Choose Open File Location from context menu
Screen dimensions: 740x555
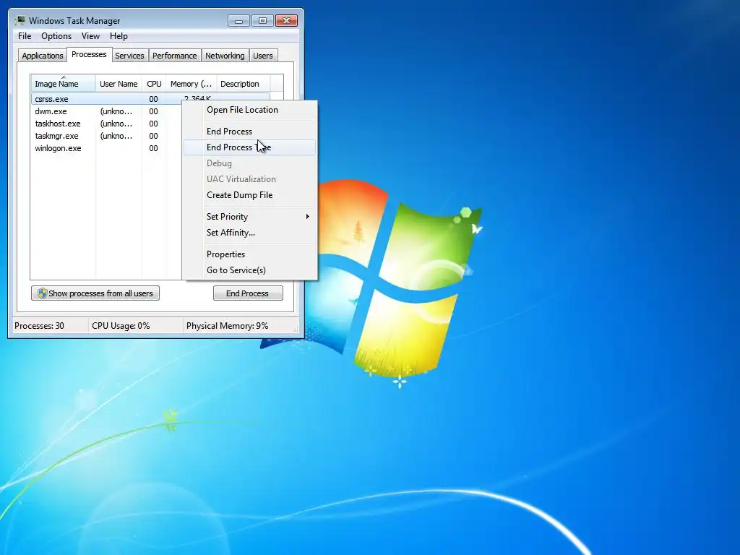[249, 110]
